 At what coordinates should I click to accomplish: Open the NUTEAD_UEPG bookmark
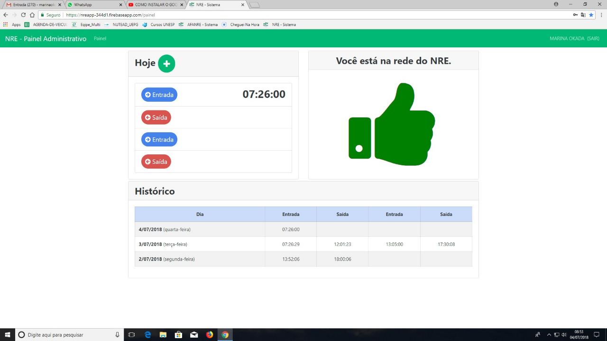(121, 25)
